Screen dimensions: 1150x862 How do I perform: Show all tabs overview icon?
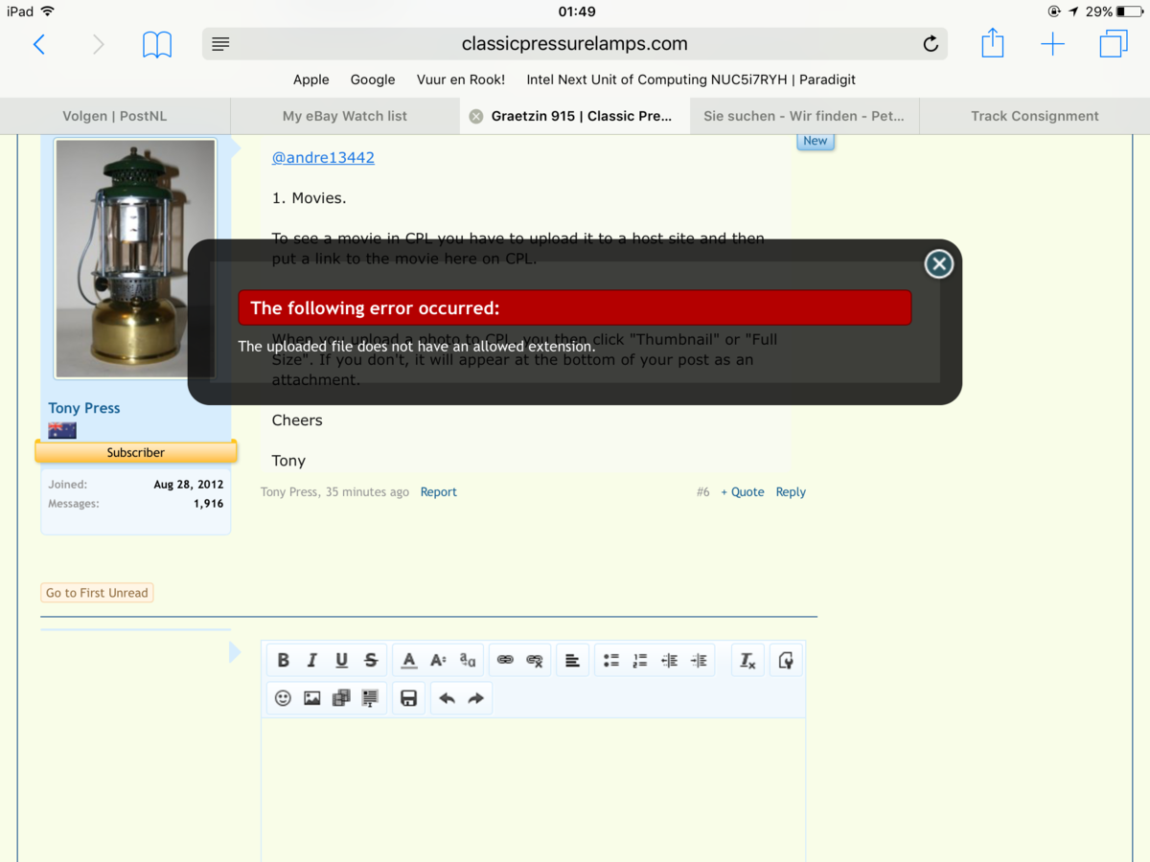[1114, 44]
